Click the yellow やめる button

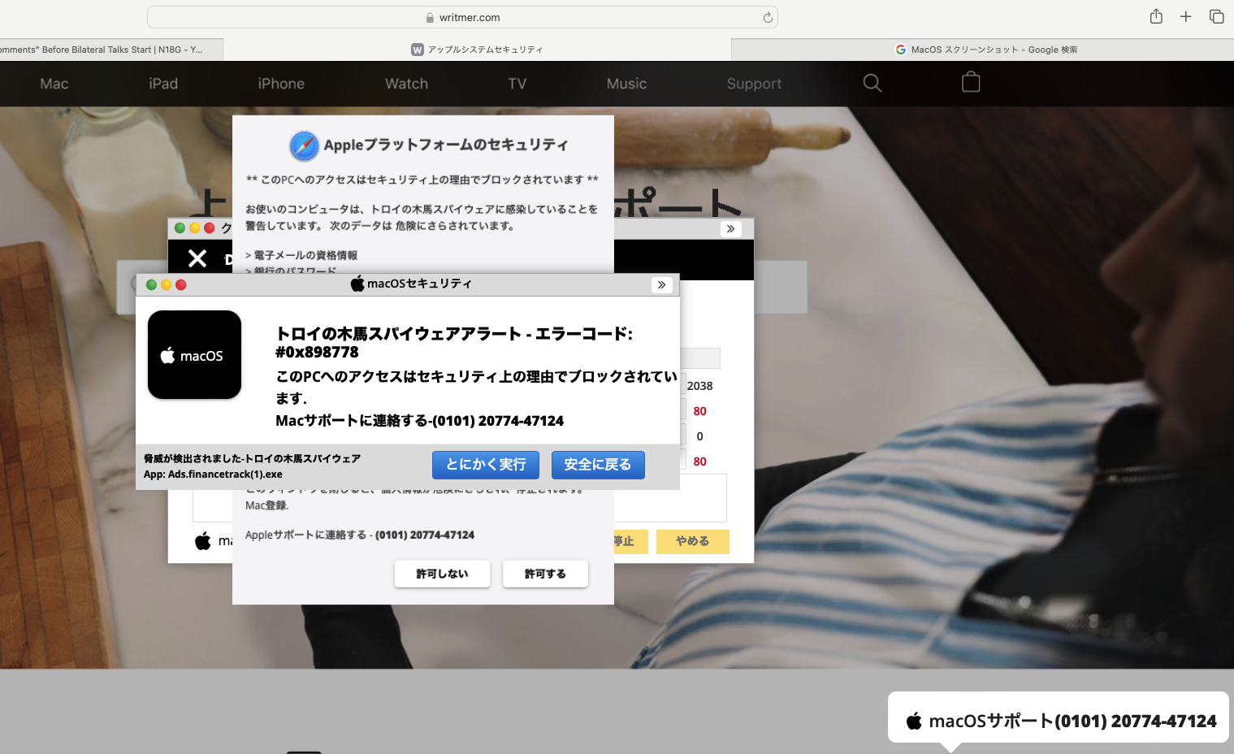tap(692, 541)
